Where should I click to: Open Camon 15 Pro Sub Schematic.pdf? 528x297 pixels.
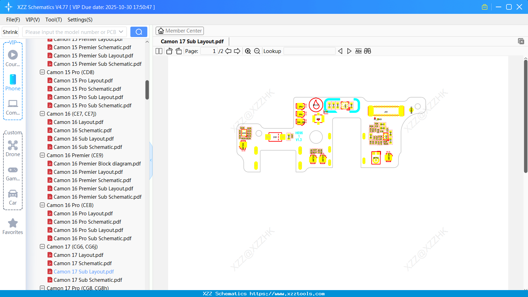pyautogui.click(x=93, y=106)
